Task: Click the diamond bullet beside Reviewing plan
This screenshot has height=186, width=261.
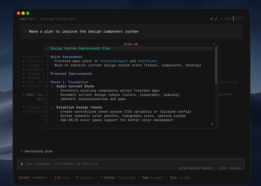Action: tap(22, 151)
